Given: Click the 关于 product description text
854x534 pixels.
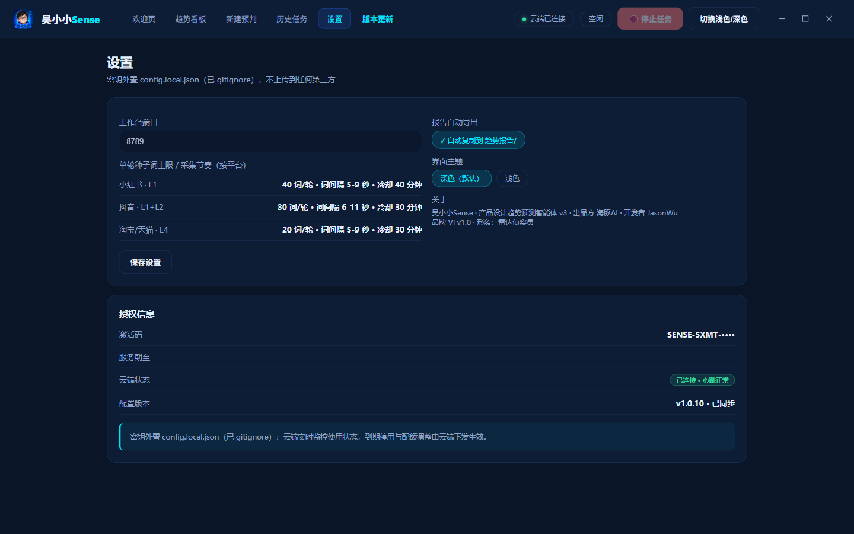Looking at the screenshot, I should pyautogui.click(x=555, y=217).
